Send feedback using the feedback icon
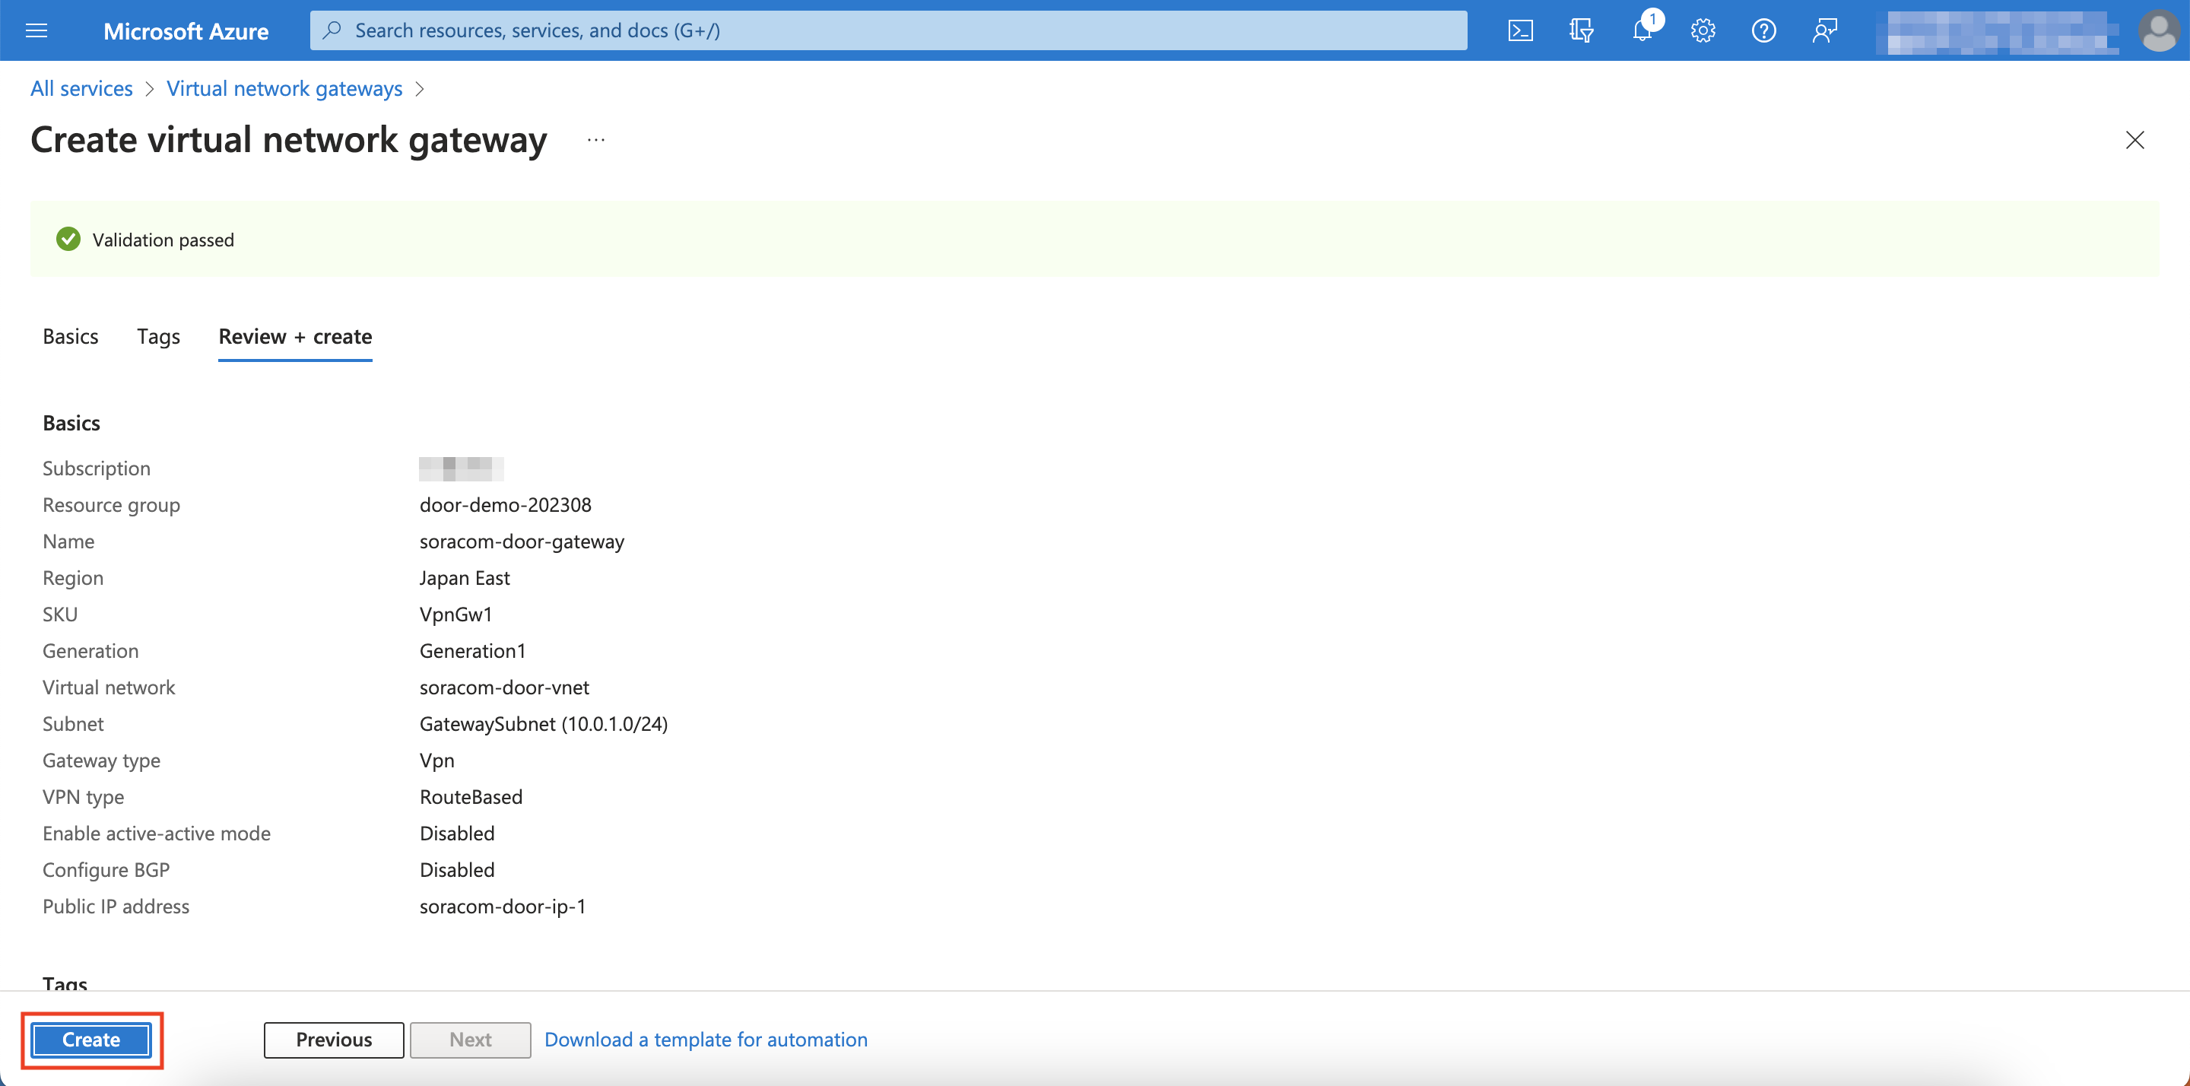The width and height of the screenshot is (2190, 1086). pyautogui.click(x=1824, y=30)
